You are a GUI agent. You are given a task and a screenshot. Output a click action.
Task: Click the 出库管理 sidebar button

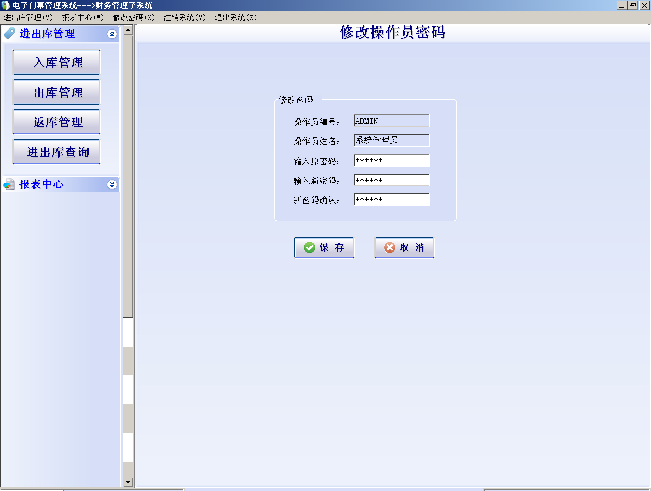(56, 92)
